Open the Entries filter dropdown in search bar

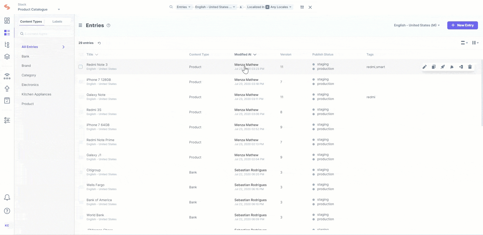(x=184, y=7)
